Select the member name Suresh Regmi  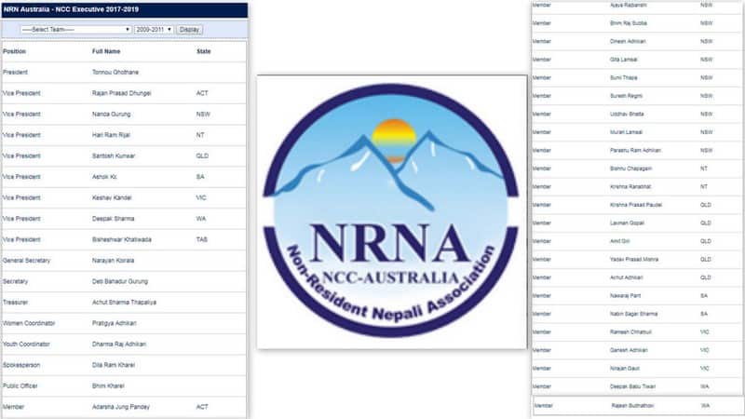coord(626,96)
